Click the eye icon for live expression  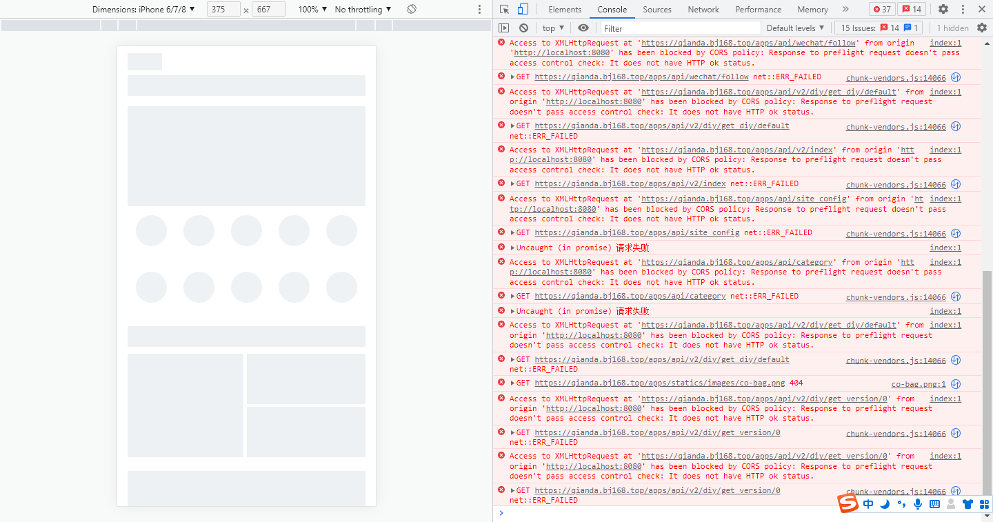[x=583, y=28]
